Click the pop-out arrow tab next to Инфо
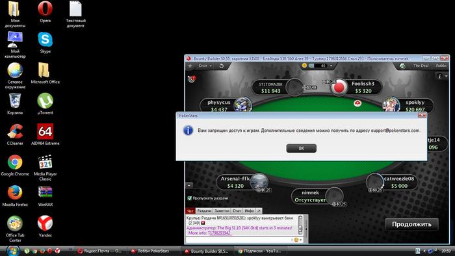455x256 pixels. point(259,211)
